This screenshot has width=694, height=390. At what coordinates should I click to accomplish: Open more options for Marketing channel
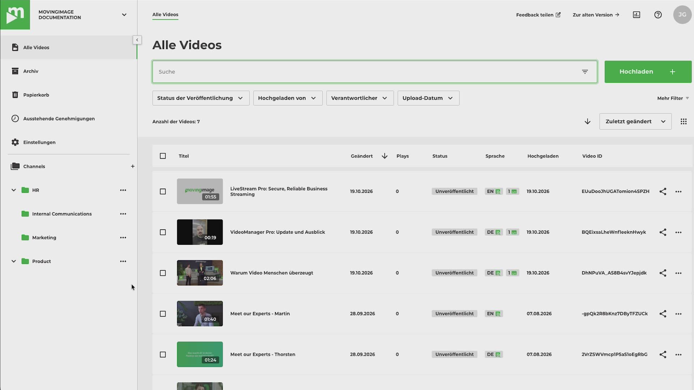pos(123,238)
